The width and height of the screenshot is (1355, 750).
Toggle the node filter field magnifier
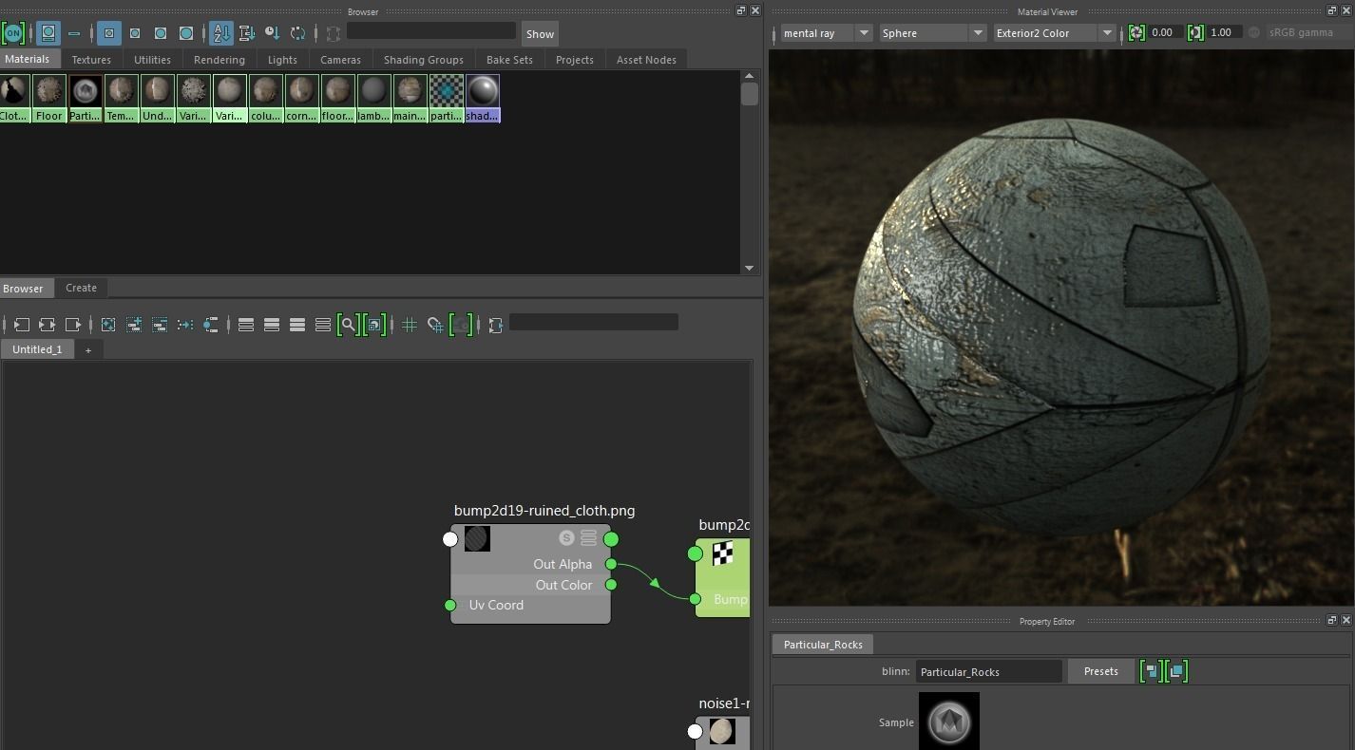(x=349, y=325)
